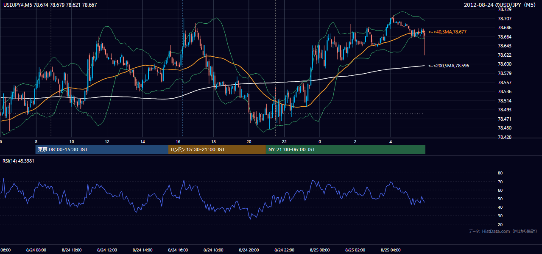Select the orange 40 SMA label 78.677

[x=447, y=32]
